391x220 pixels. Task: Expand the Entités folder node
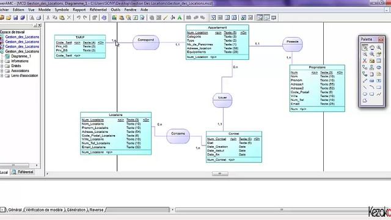(2, 66)
